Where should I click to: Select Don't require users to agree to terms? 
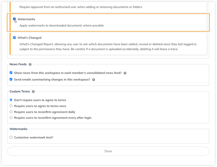coord(11,100)
